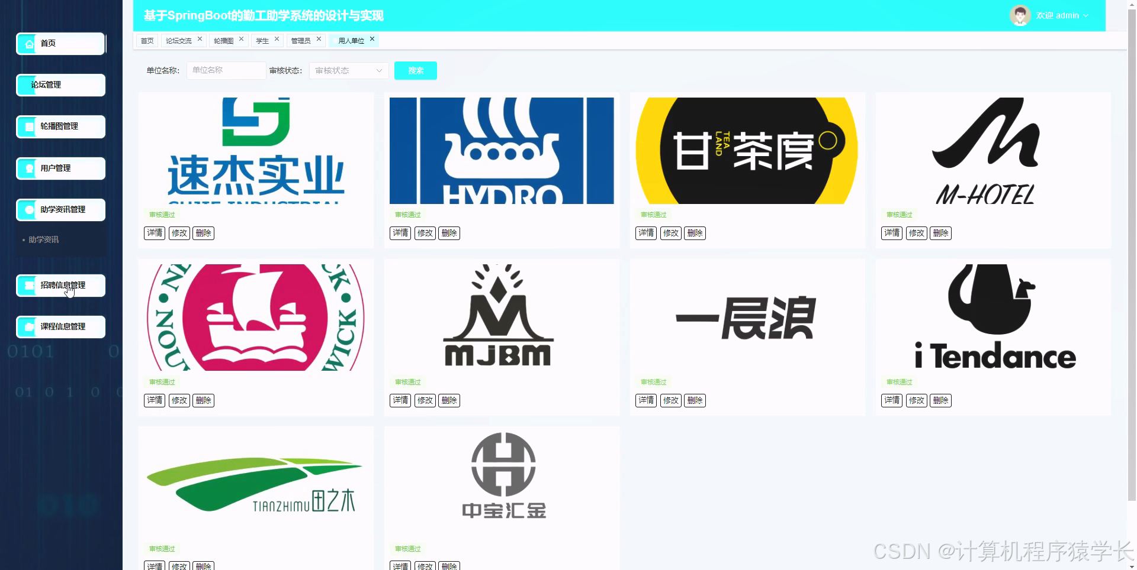Viewport: 1137px width, 570px height.
Task: View 详情 on the 速杰实业 card
Action: tap(154, 233)
